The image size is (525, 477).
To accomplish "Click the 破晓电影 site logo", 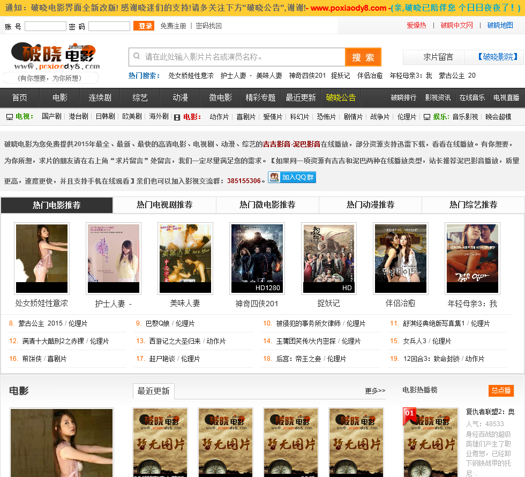I will 56,56.
